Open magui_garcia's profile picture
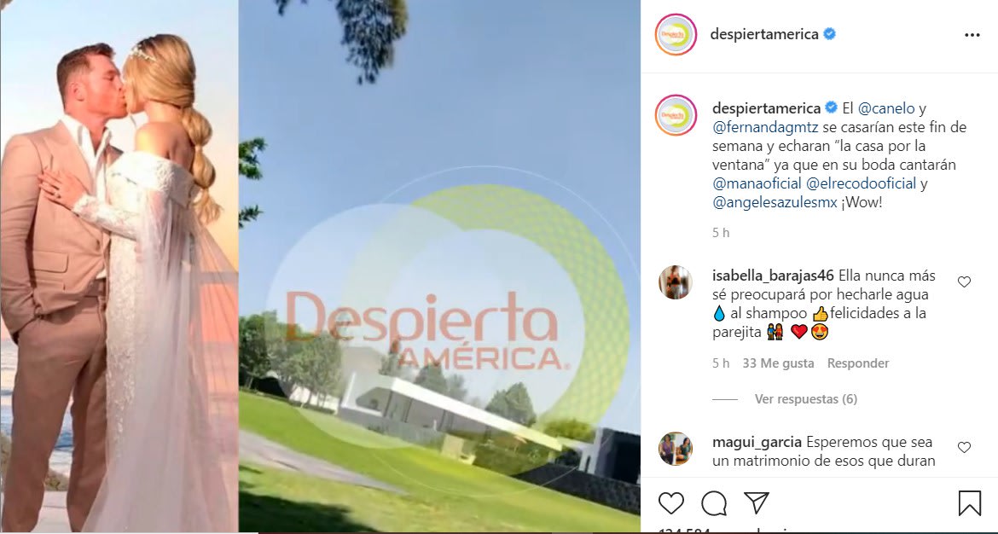 (x=676, y=449)
